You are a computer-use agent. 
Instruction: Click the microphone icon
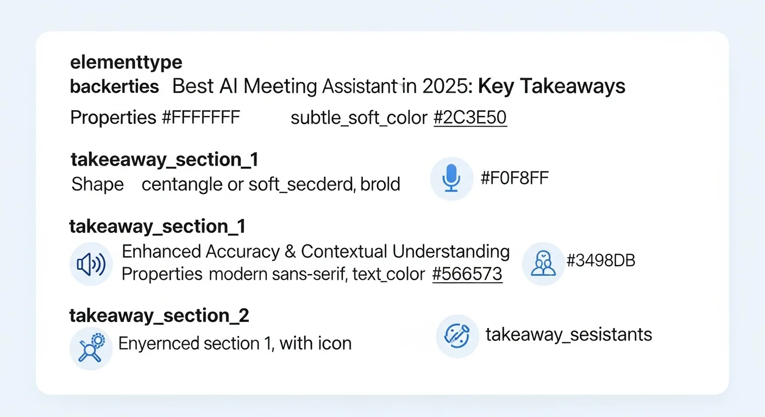(x=452, y=179)
